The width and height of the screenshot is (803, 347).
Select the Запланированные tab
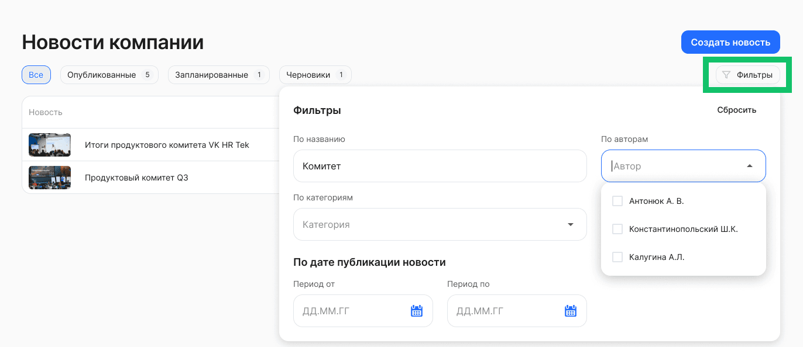(x=218, y=75)
